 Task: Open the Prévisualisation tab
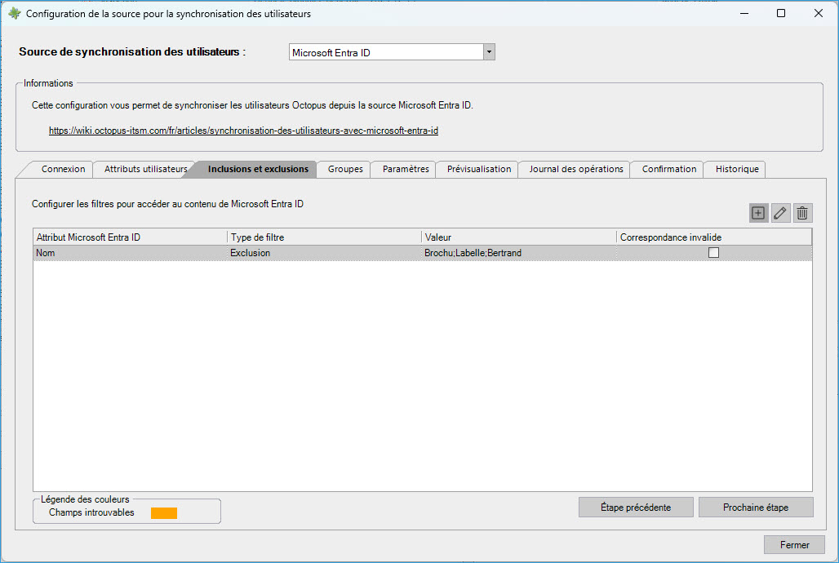(478, 169)
